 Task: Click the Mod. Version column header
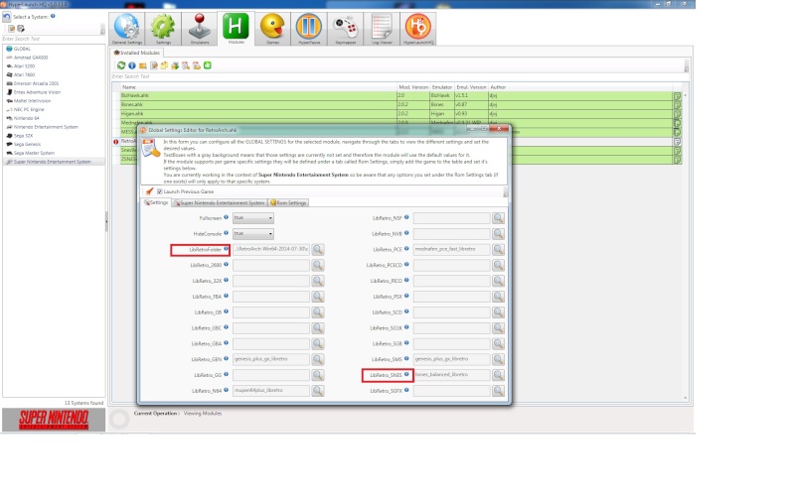[413, 87]
